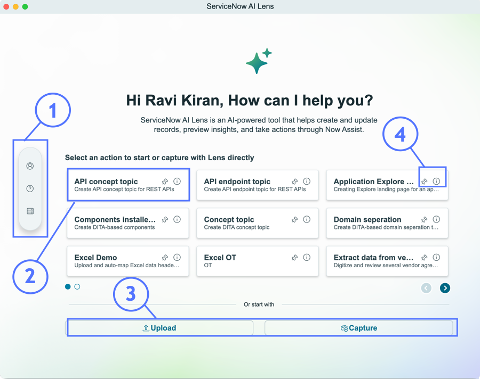Pin the Components installed card
The height and width of the screenshot is (379, 480).
(x=165, y=219)
